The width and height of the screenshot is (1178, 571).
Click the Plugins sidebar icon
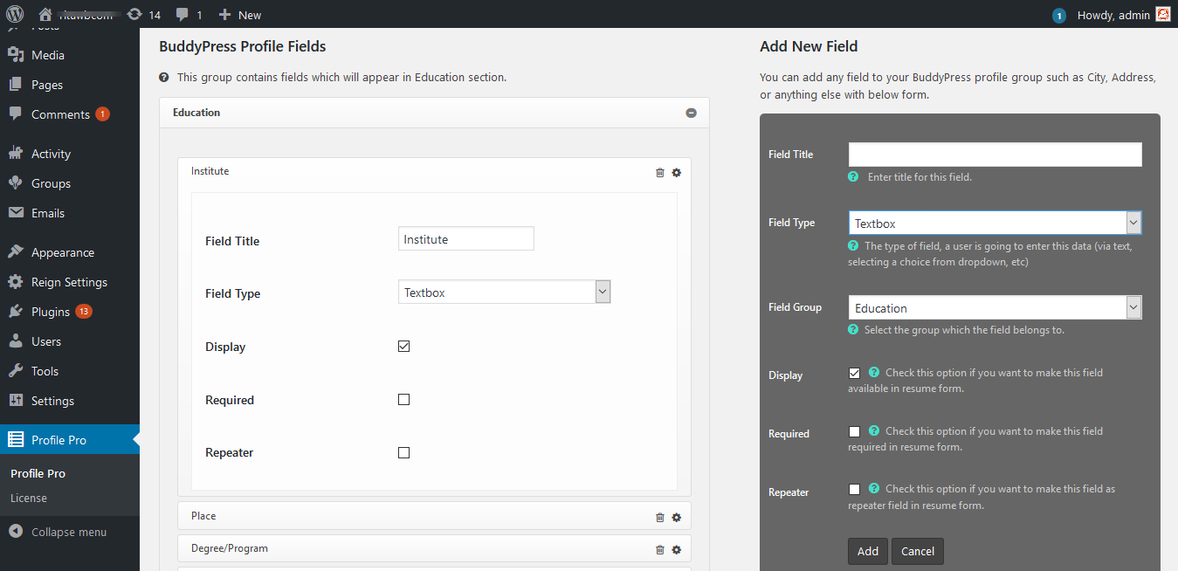click(16, 312)
